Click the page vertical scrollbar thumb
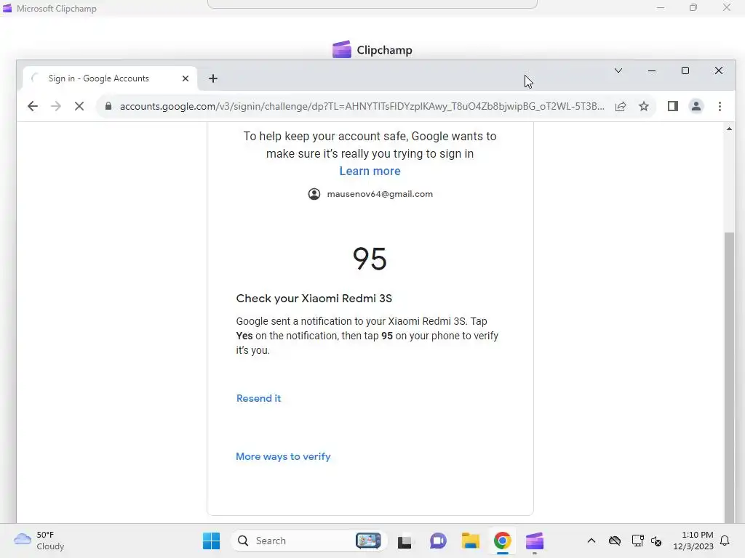 pyautogui.click(x=729, y=377)
